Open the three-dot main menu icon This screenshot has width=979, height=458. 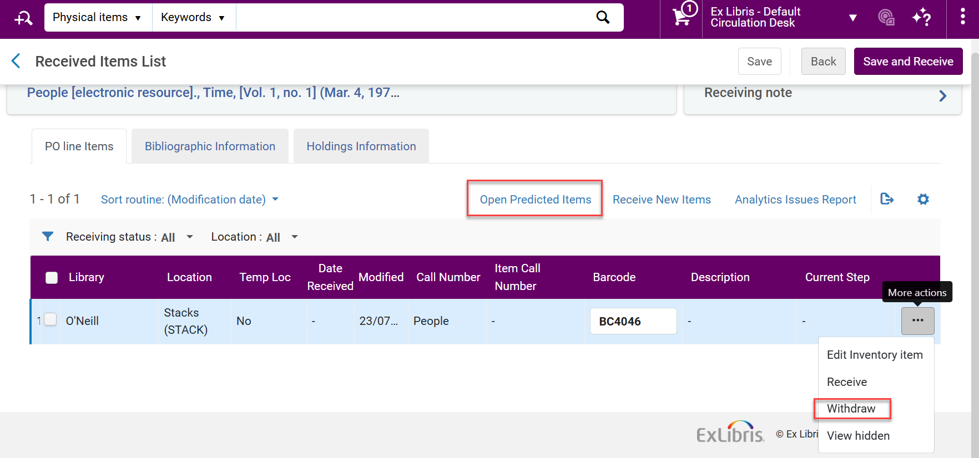pyautogui.click(x=962, y=17)
